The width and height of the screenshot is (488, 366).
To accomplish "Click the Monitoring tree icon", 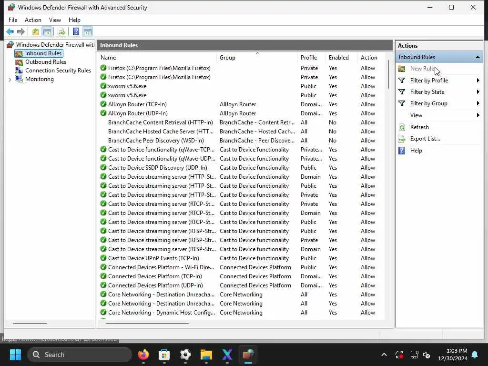I will [x=19, y=79].
